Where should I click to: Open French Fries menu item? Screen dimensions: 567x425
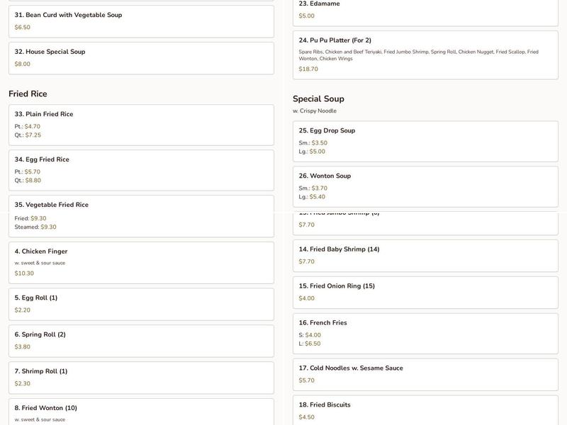tap(425, 333)
